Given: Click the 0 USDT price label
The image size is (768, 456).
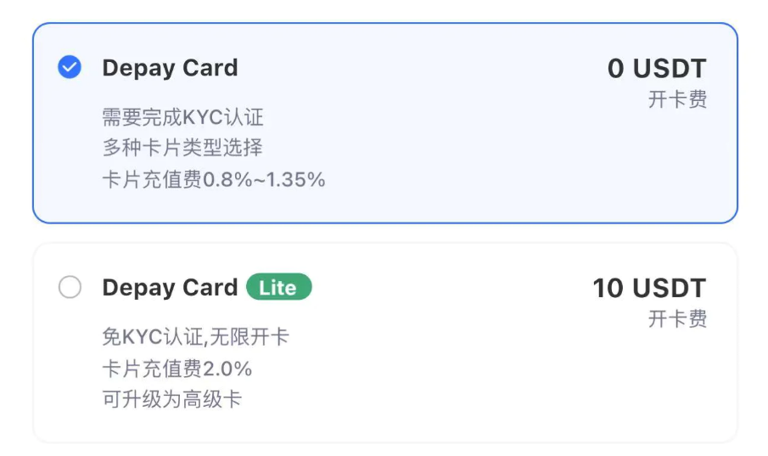Looking at the screenshot, I should coord(657,68).
